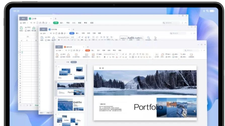Toggle the slides thumbnail view pill

[x=73, y=62]
